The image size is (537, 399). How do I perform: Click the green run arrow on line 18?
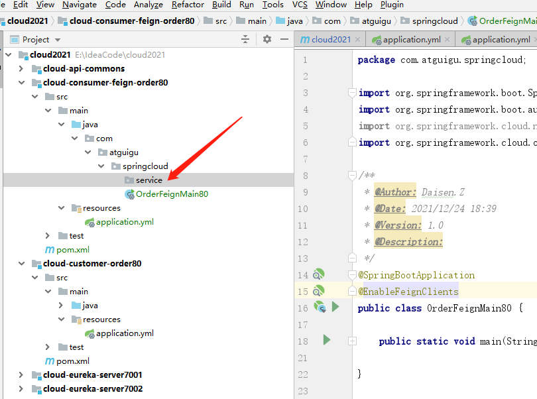click(327, 340)
